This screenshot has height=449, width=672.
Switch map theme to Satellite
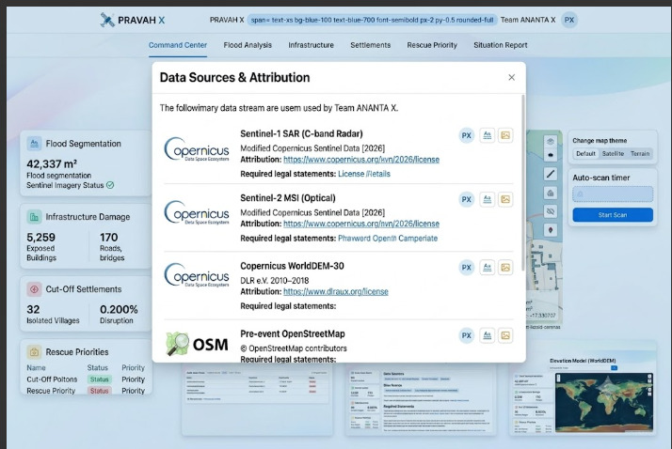point(613,153)
